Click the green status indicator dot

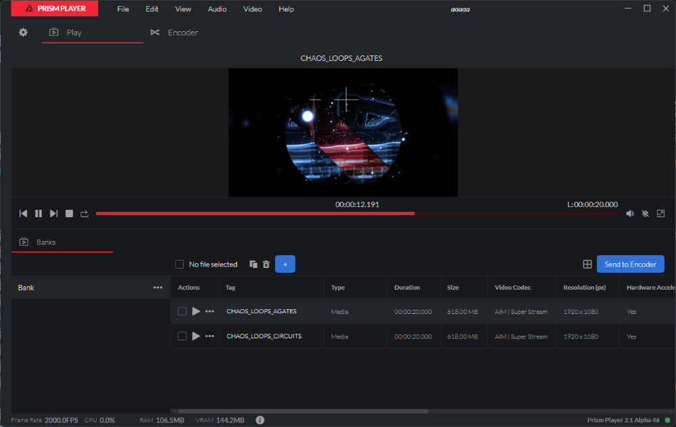point(668,420)
